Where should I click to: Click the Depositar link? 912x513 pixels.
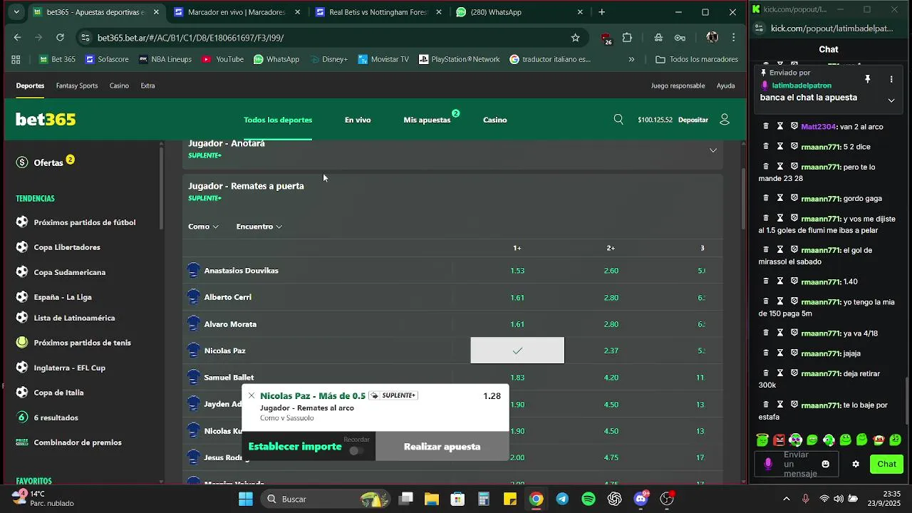(x=693, y=120)
